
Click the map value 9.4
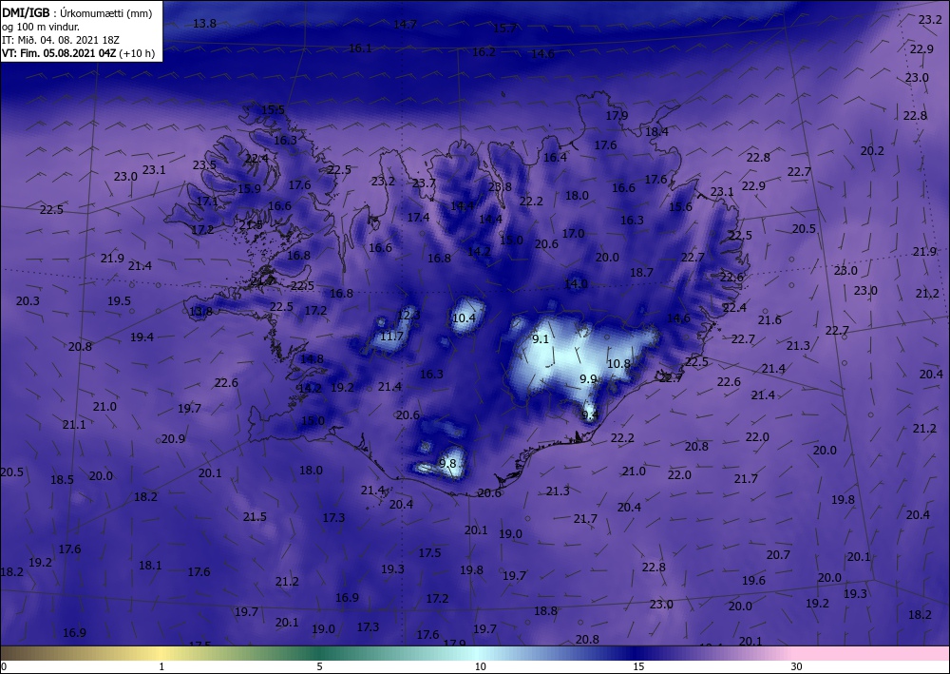point(590,415)
